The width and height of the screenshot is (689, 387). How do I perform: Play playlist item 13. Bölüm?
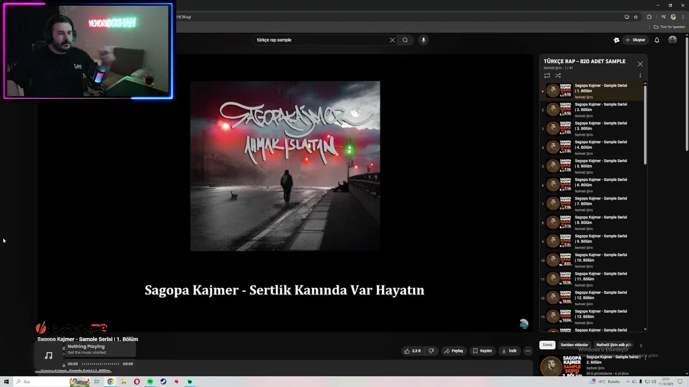click(592, 317)
